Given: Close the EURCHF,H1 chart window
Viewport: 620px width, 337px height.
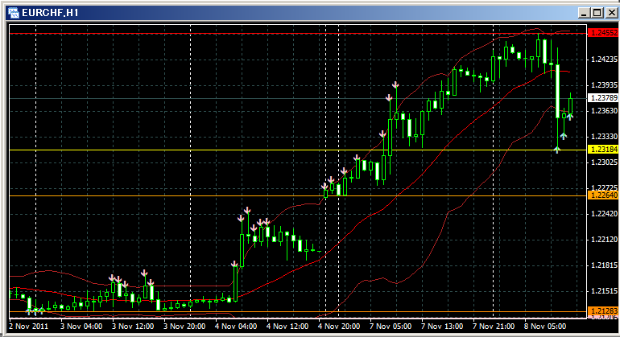Looking at the screenshot, I should (x=609, y=13).
